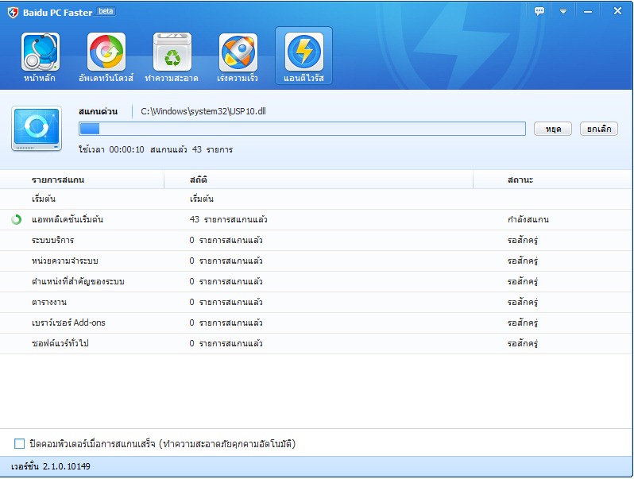This screenshot has width=634, height=479.
Task: Click the beta badge next to title
Action: click(x=106, y=12)
